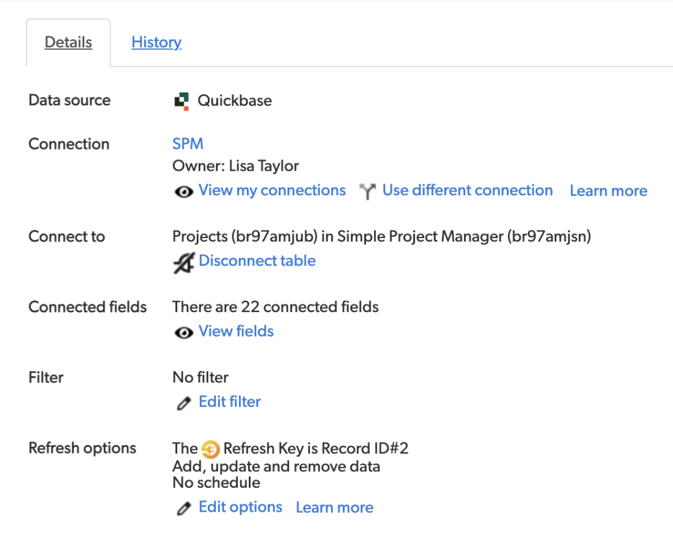Click the Connection label
The height and width of the screenshot is (549, 673).
69,144
